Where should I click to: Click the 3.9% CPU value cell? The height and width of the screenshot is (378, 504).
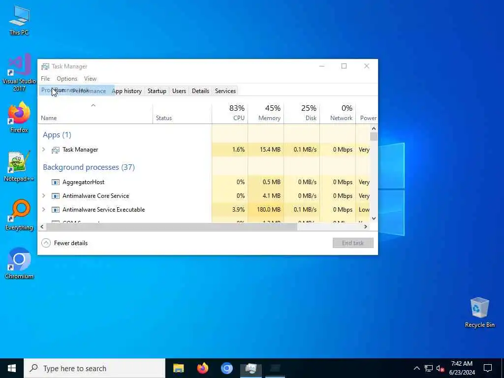(x=230, y=210)
